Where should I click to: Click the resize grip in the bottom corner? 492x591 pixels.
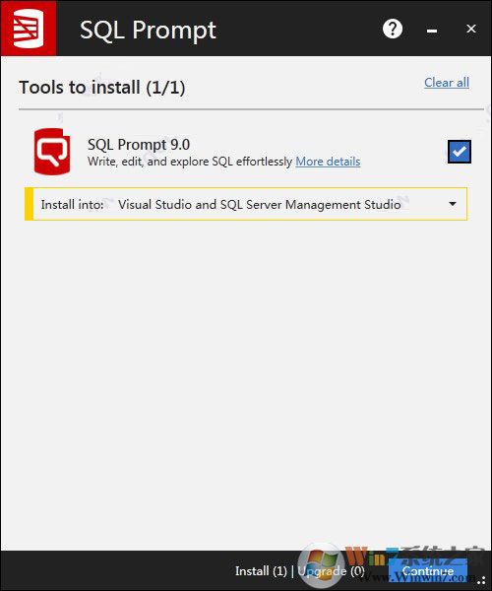click(x=481, y=580)
